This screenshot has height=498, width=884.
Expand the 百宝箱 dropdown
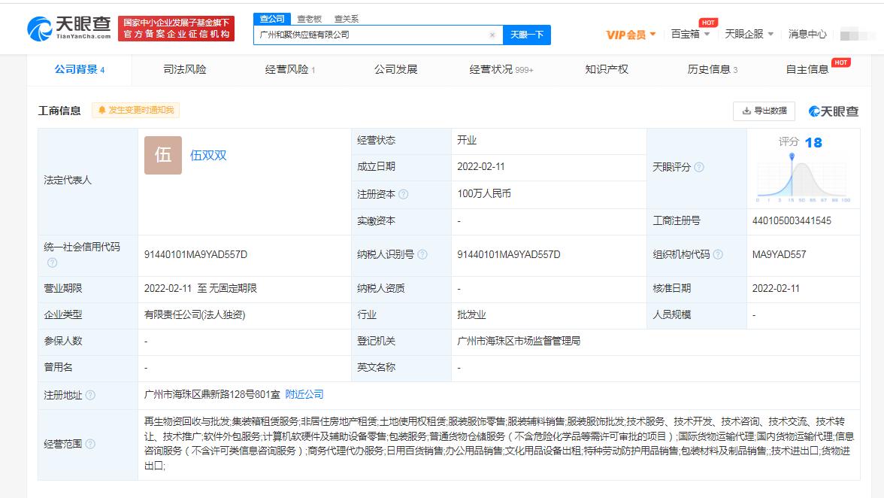coord(690,34)
